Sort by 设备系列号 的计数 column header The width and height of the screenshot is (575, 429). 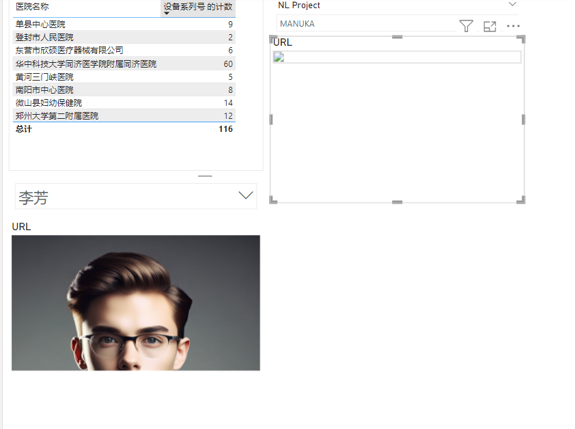(x=198, y=7)
